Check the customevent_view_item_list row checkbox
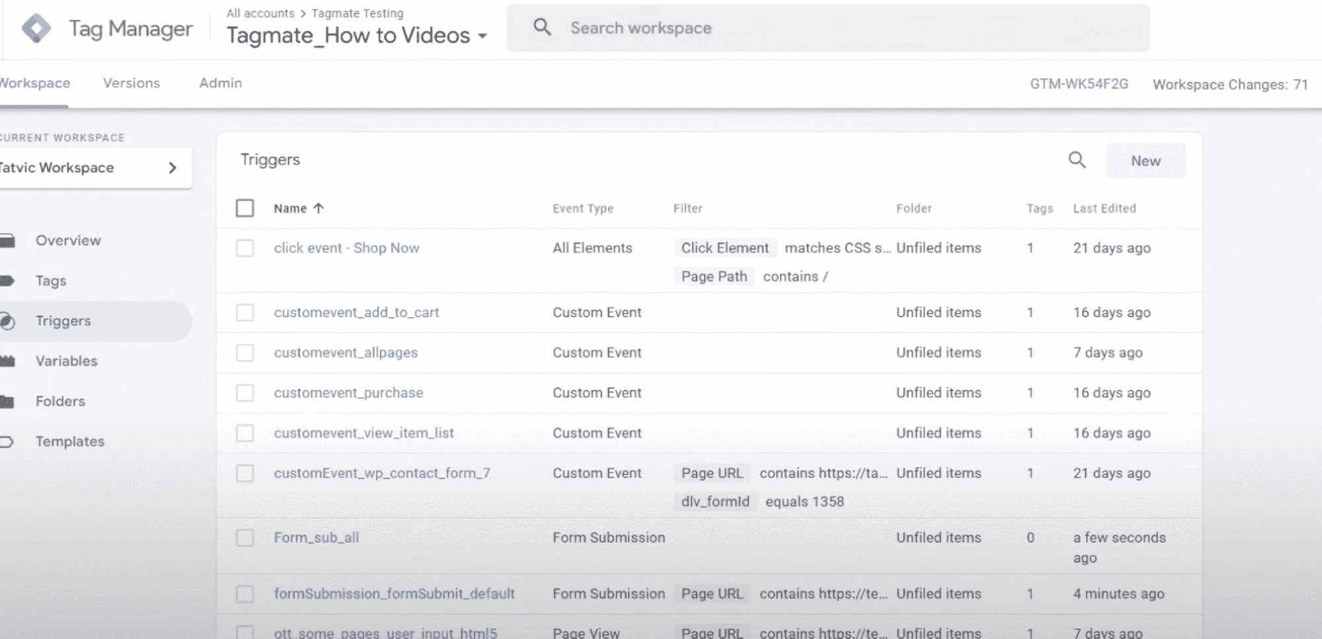This screenshot has width=1322, height=639. (x=245, y=433)
